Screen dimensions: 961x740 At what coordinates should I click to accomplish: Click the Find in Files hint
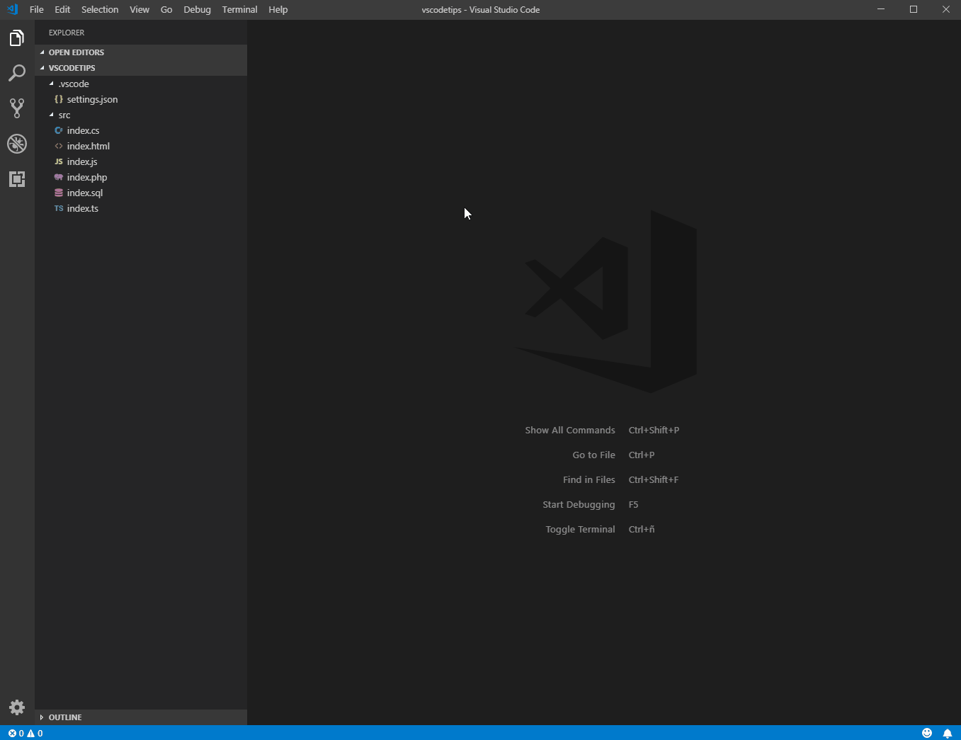click(588, 479)
